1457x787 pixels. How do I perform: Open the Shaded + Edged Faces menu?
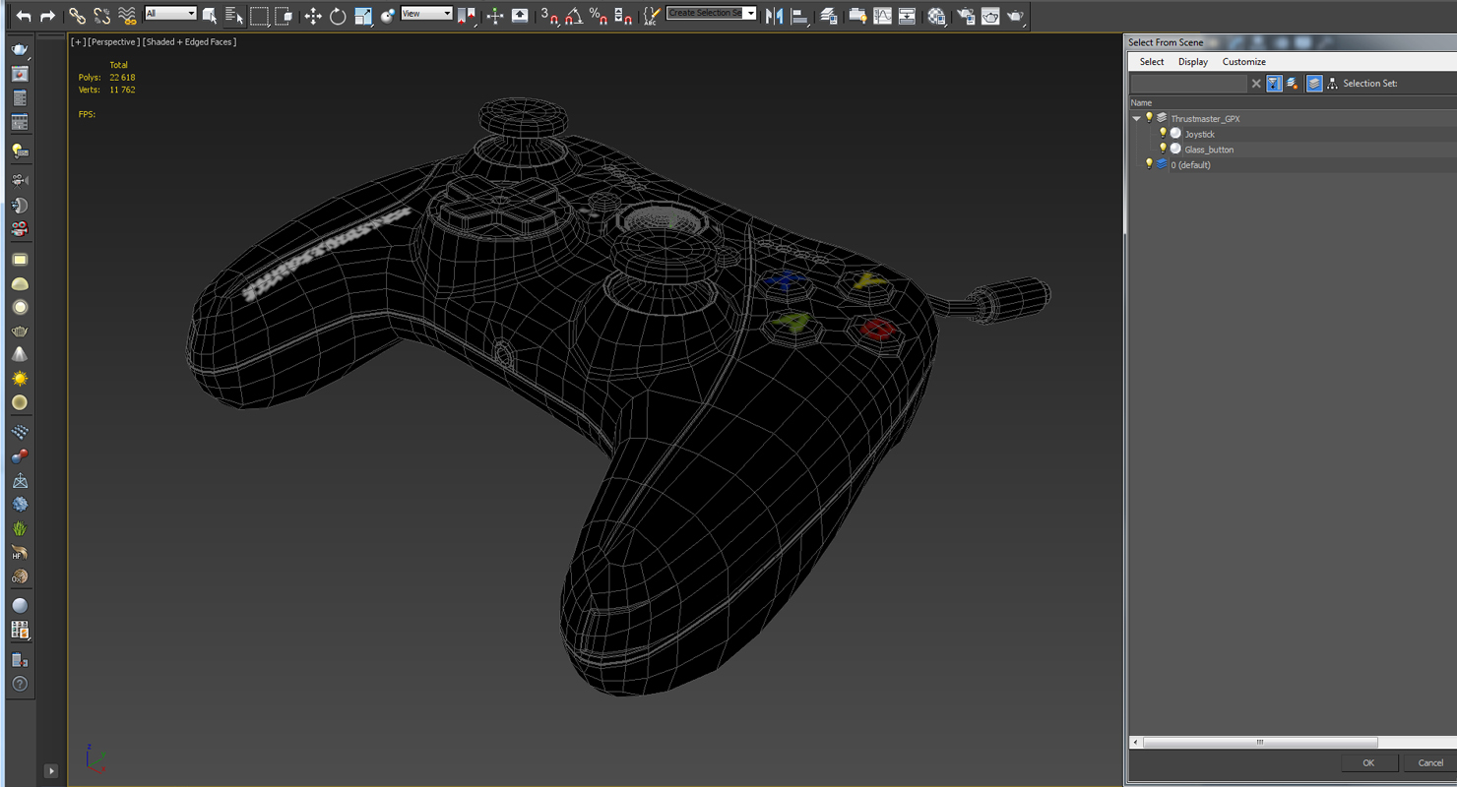point(190,42)
